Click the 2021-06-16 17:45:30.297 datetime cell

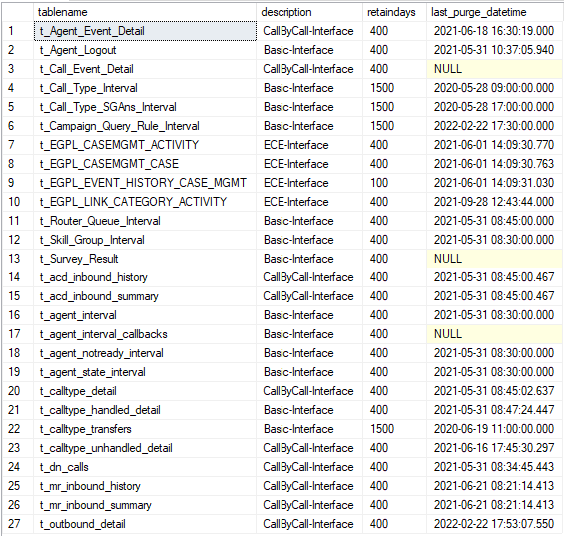(x=494, y=448)
